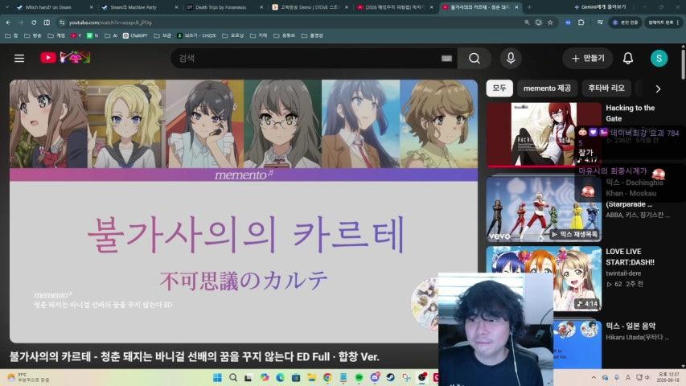This screenshot has height=386, width=686.
Task: Open the weather widget on the taskbar
Action: [x=28, y=377]
